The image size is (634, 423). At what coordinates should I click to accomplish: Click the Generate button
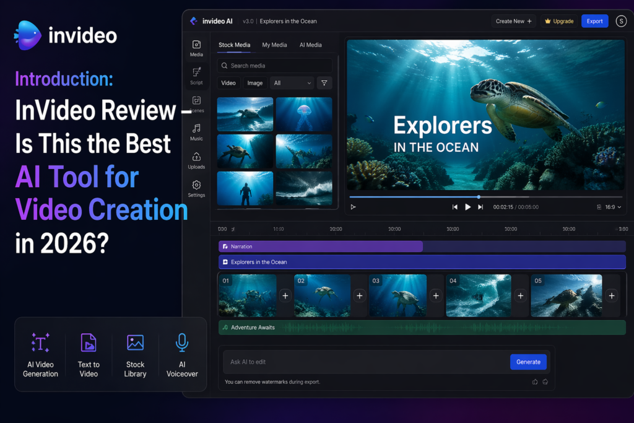click(528, 362)
